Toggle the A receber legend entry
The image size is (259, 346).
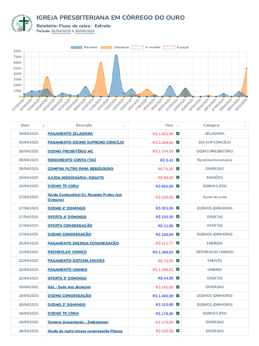point(146,47)
